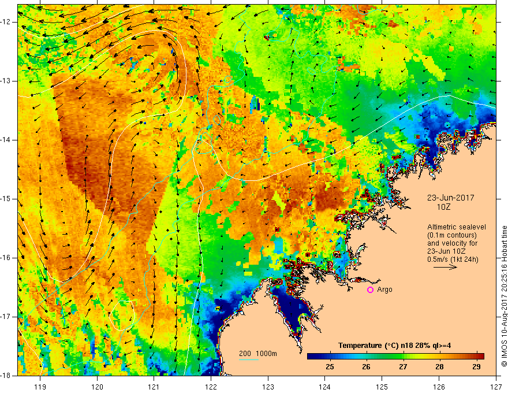Click the '124' longitude axis label

pyautogui.click(x=325, y=387)
